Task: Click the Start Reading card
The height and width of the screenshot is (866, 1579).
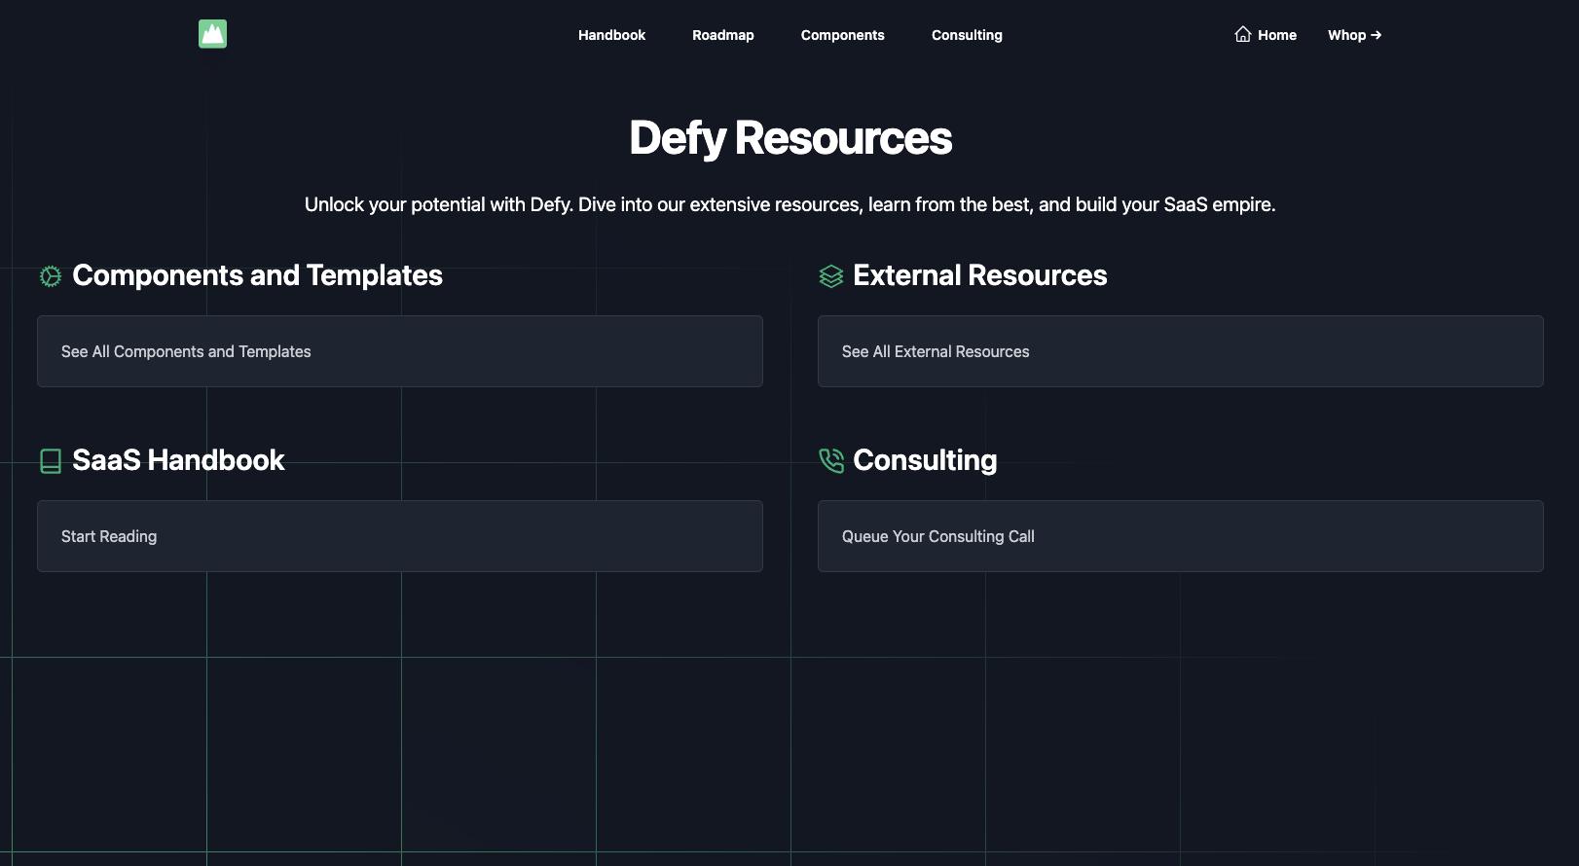Action: 400,536
